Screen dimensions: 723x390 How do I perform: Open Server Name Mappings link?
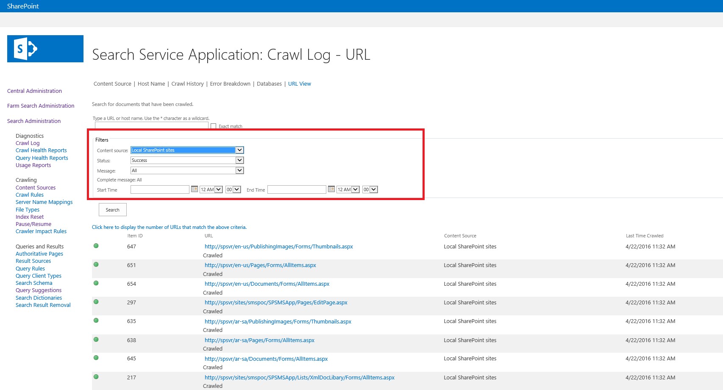[x=44, y=202]
